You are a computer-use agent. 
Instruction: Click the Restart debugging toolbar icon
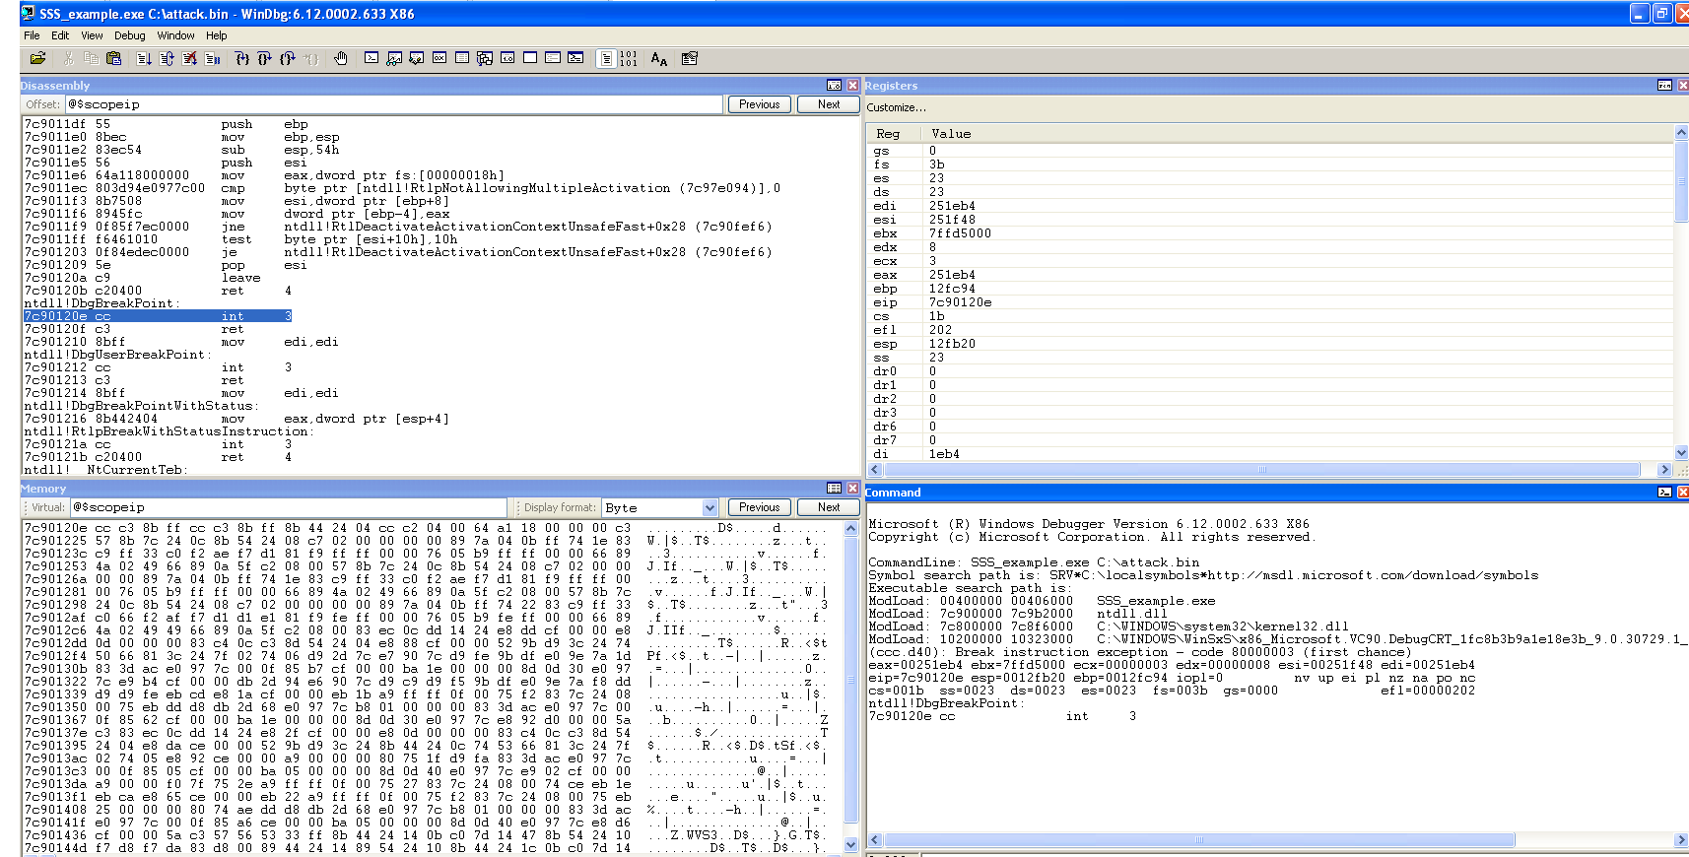pyautogui.click(x=167, y=59)
